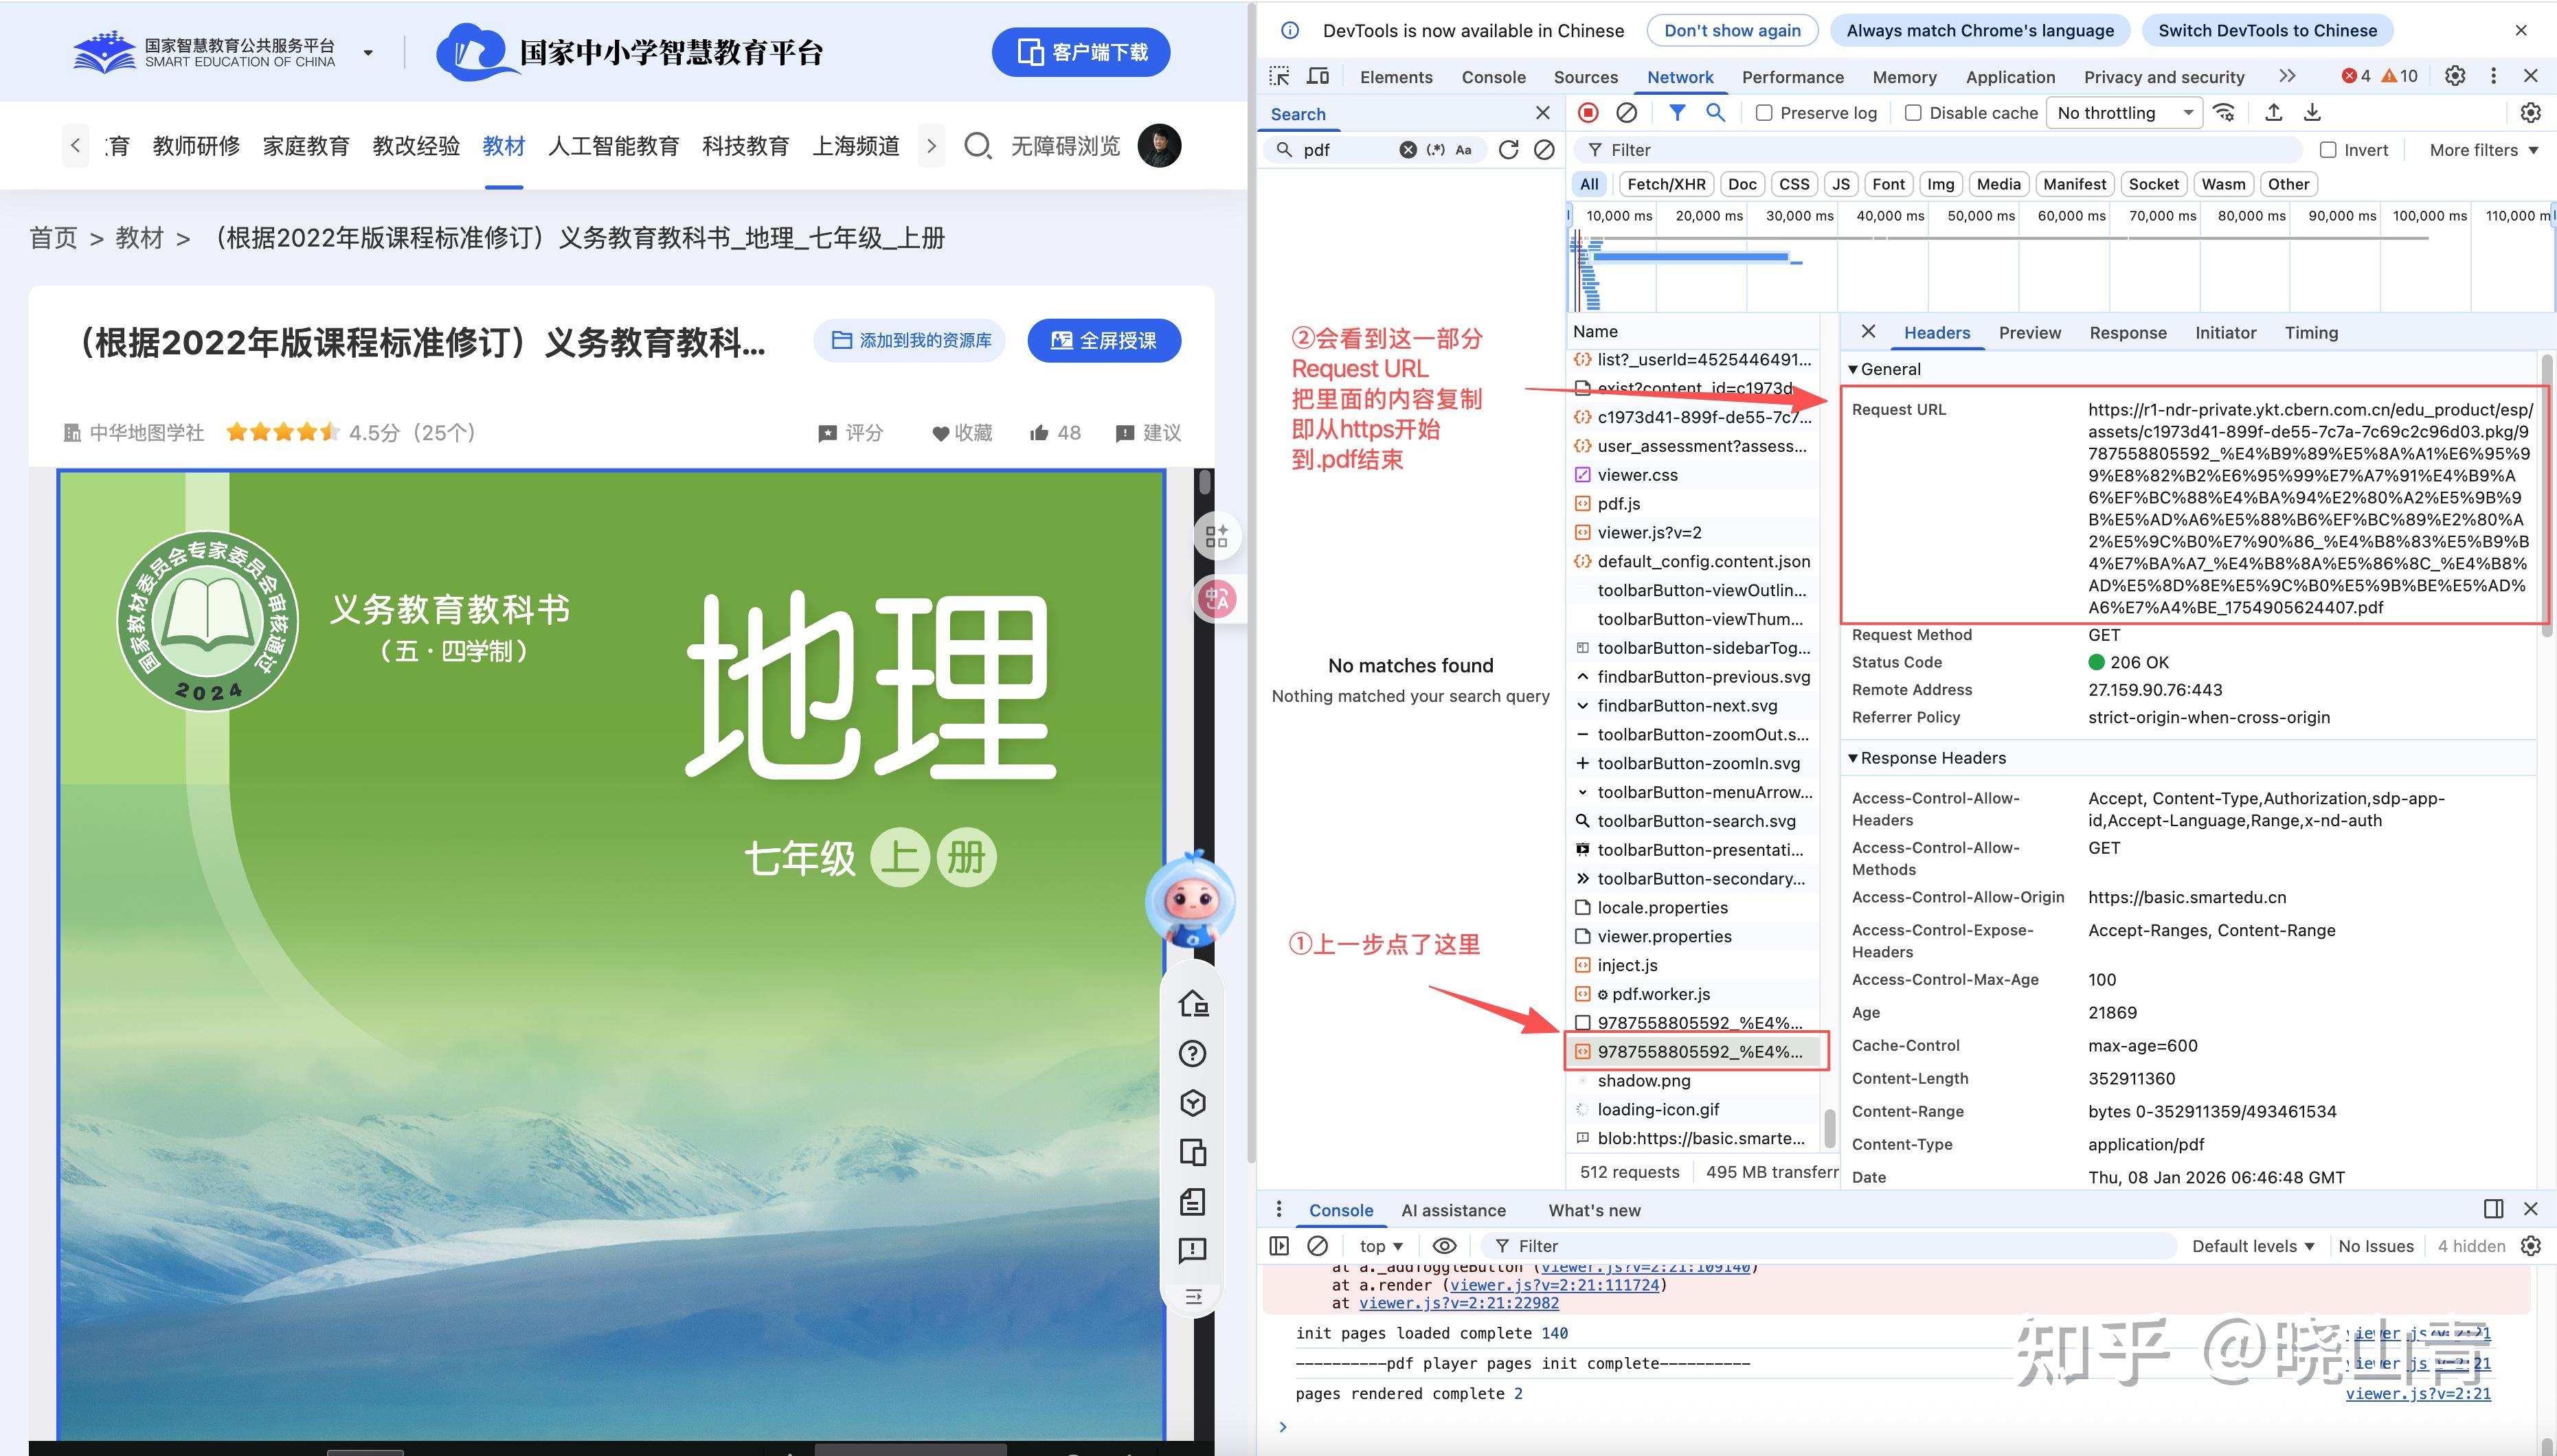Click the home icon in the side toolbar
The height and width of the screenshot is (1456, 2557).
[x=1193, y=1003]
